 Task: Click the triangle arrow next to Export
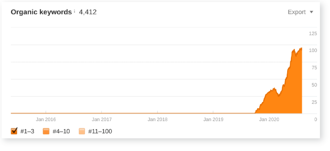(311, 12)
